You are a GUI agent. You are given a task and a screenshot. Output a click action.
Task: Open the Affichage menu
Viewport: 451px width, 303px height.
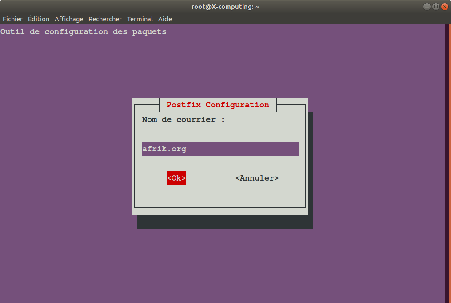(x=69, y=19)
